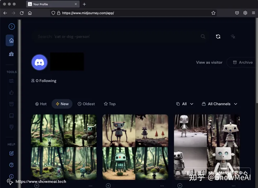Open the Community feed people icon
Viewport: 258px width, 188px height.
[x=11, y=54]
